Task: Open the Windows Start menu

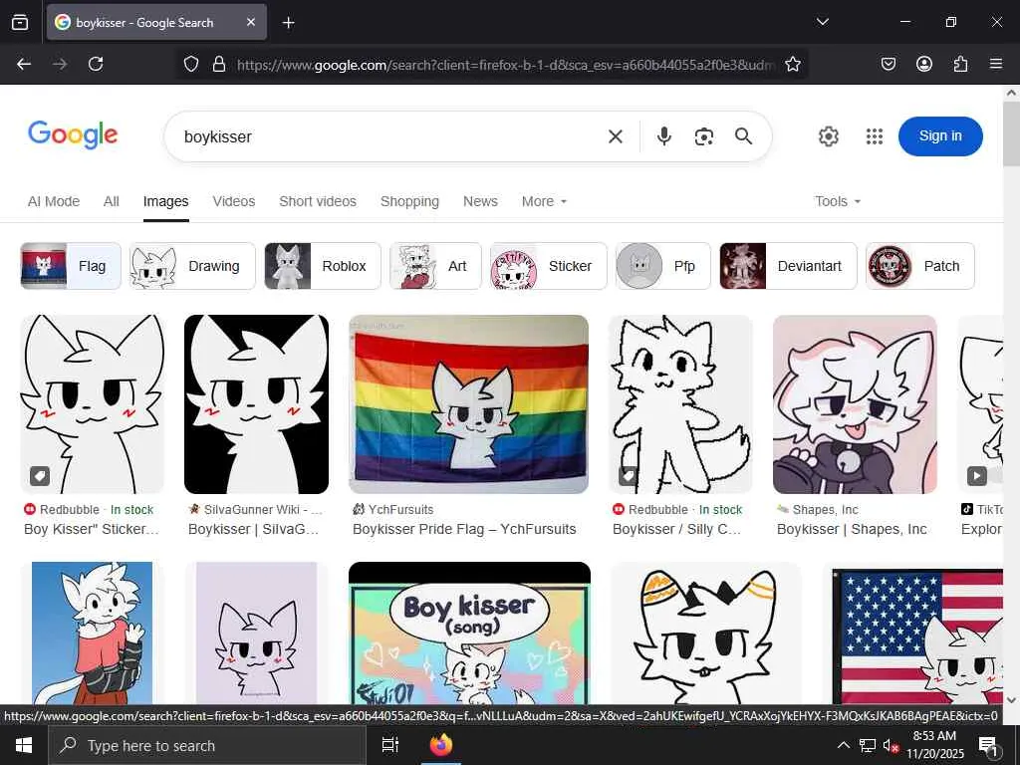Action: pyautogui.click(x=24, y=745)
